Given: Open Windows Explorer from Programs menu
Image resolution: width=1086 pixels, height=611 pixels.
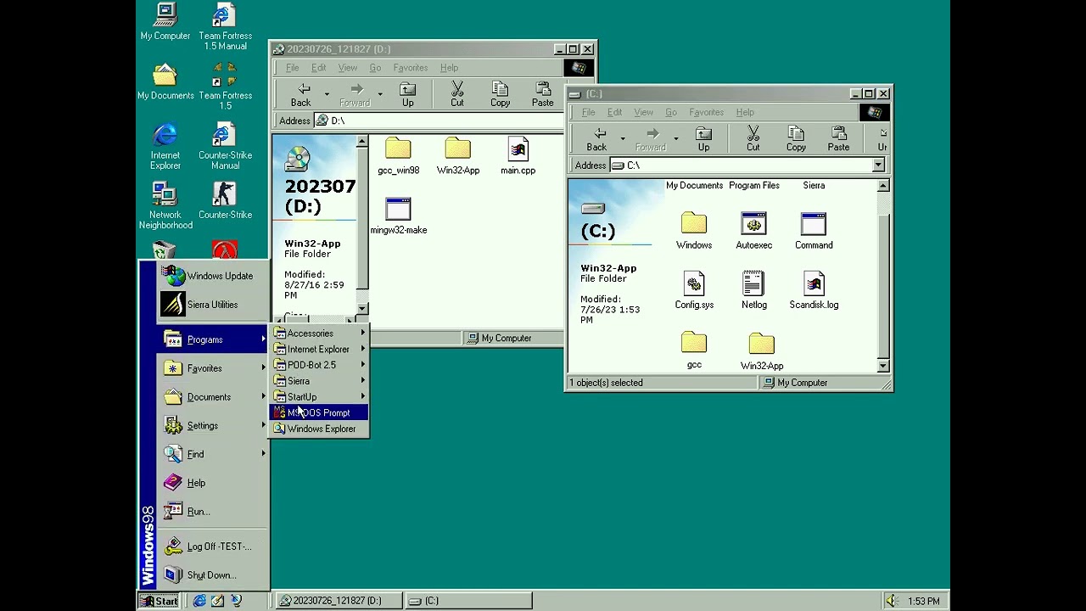Looking at the screenshot, I should pyautogui.click(x=319, y=429).
